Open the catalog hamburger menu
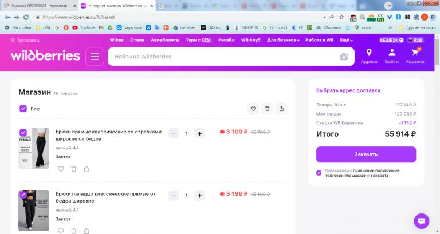Viewport: 440px width, 234px height. tap(95, 57)
